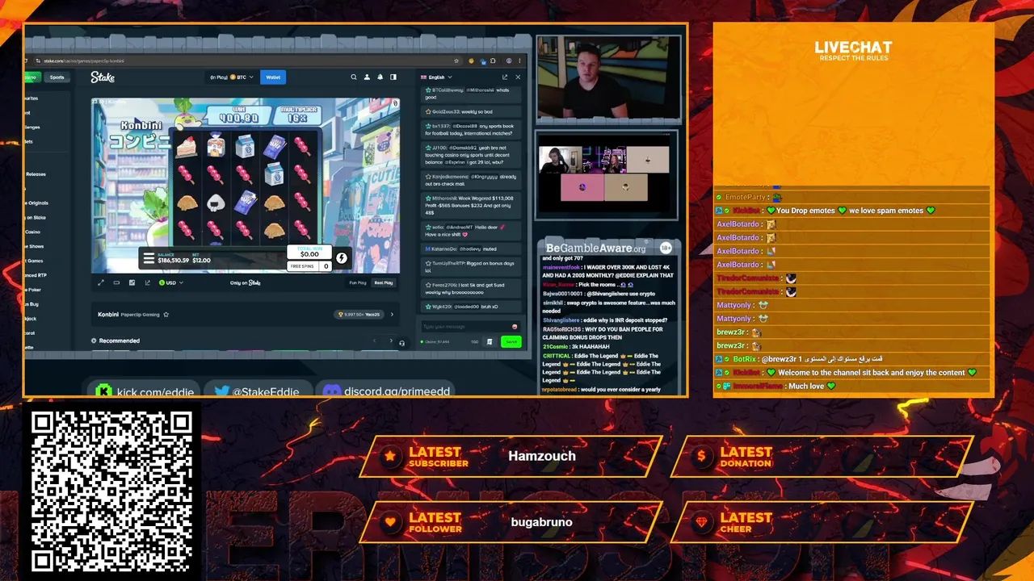The height and width of the screenshot is (581, 1034).
Task: Click the $186,510.59 balance value
Action: tap(174, 261)
